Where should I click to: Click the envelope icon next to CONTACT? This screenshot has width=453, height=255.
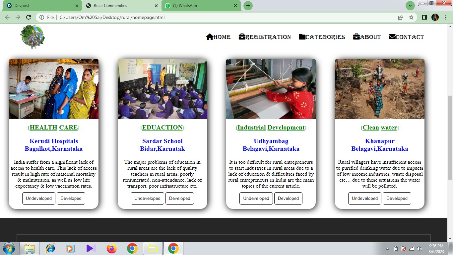click(x=392, y=37)
